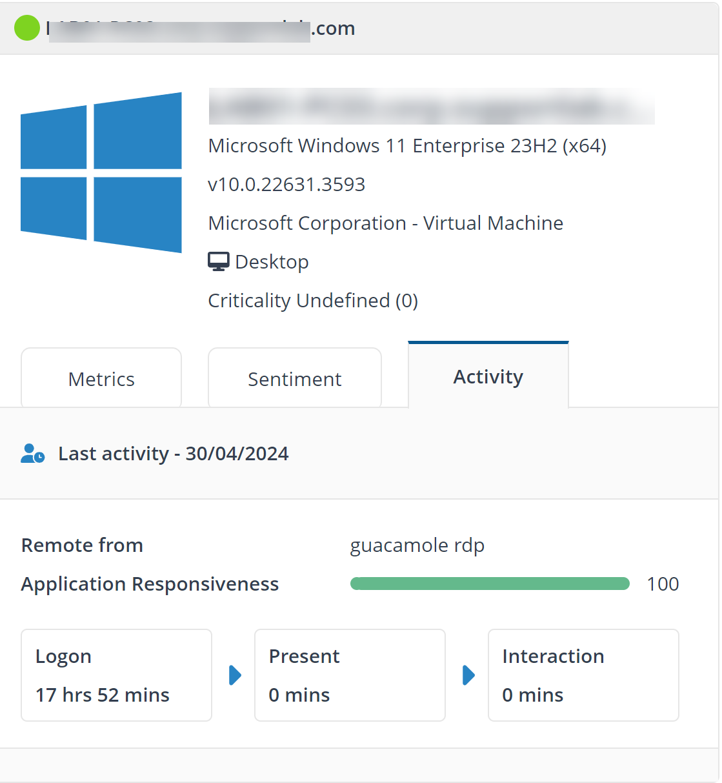Click the Application Responsiveness progress bar
722x783 pixels.
pyautogui.click(x=490, y=584)
